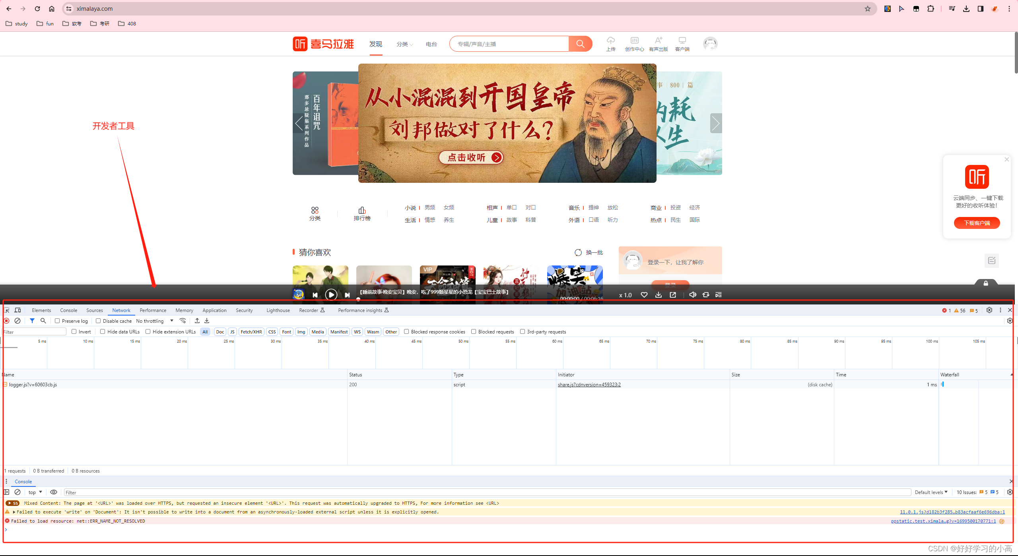1018x556 pixels.
Task: Open the top context selector in the console
Action: [35, 492]
